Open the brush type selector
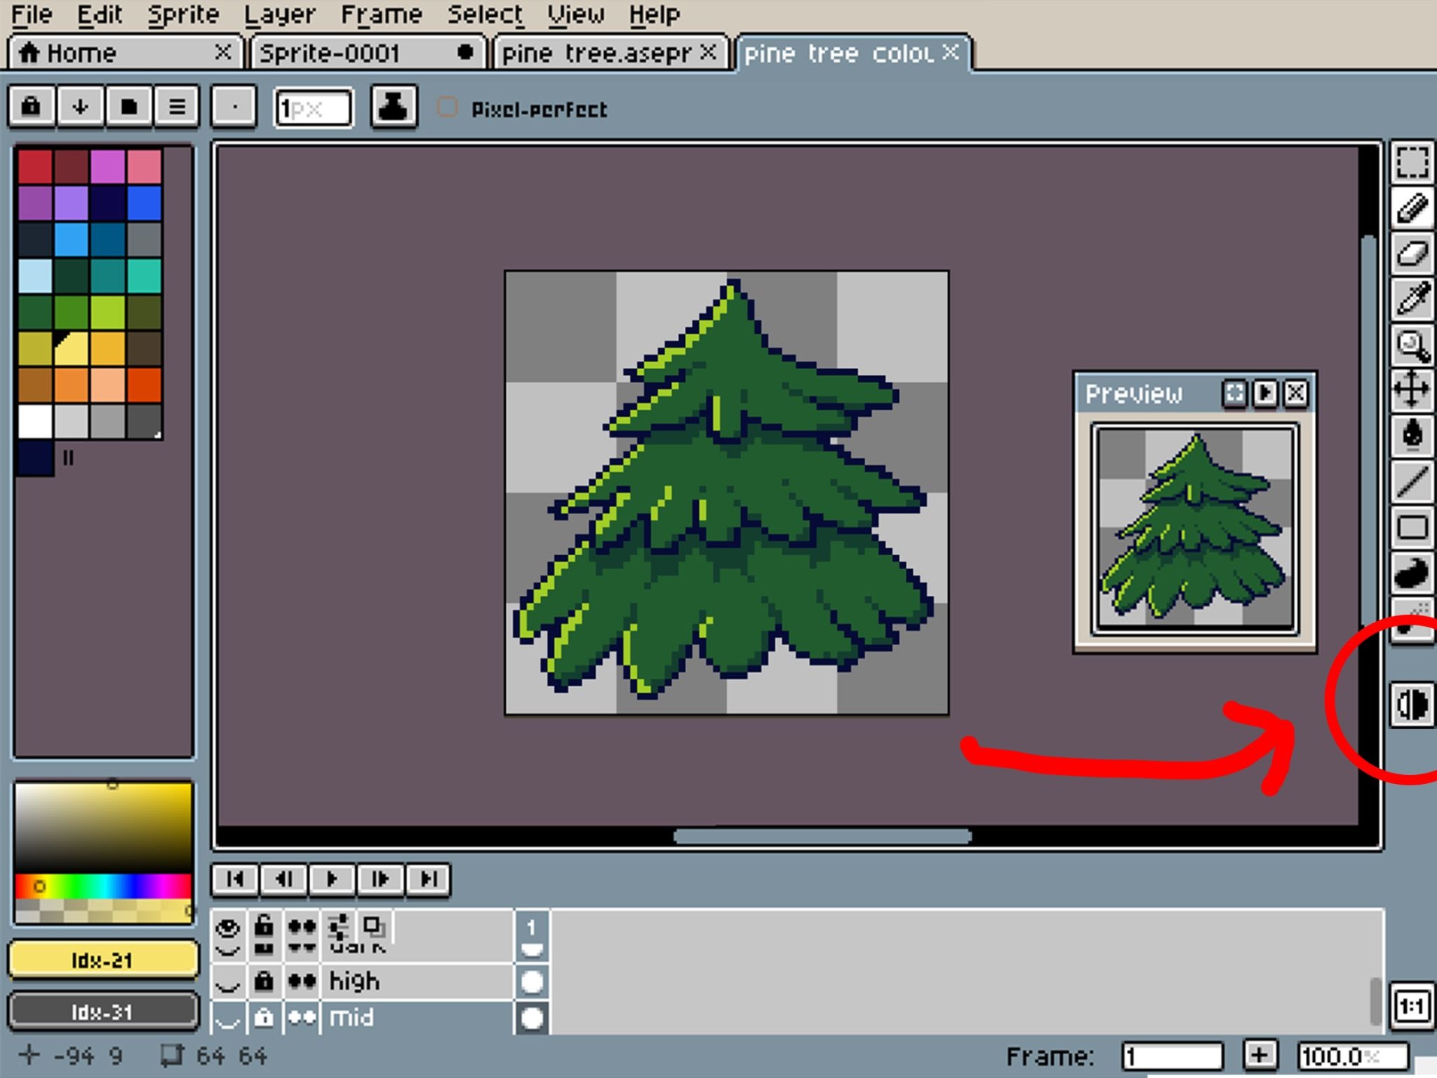The image size is (1437, 1078). [234, 107]
